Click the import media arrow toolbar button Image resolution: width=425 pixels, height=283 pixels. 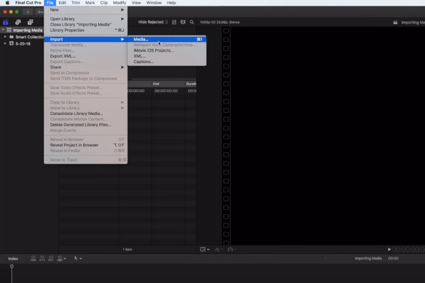28,12
